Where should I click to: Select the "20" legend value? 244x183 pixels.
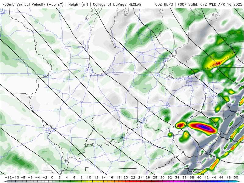pos(126,178)
